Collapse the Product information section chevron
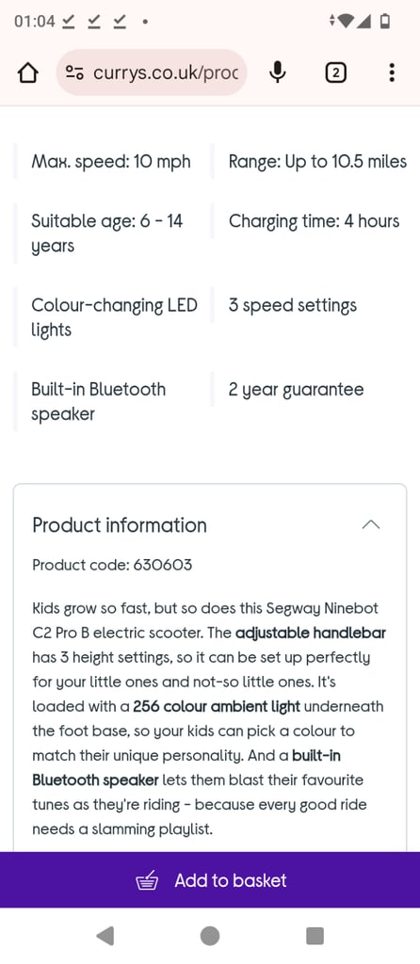Screen dimensions: 420x964 pyautogui.click(x=371, y=524)
